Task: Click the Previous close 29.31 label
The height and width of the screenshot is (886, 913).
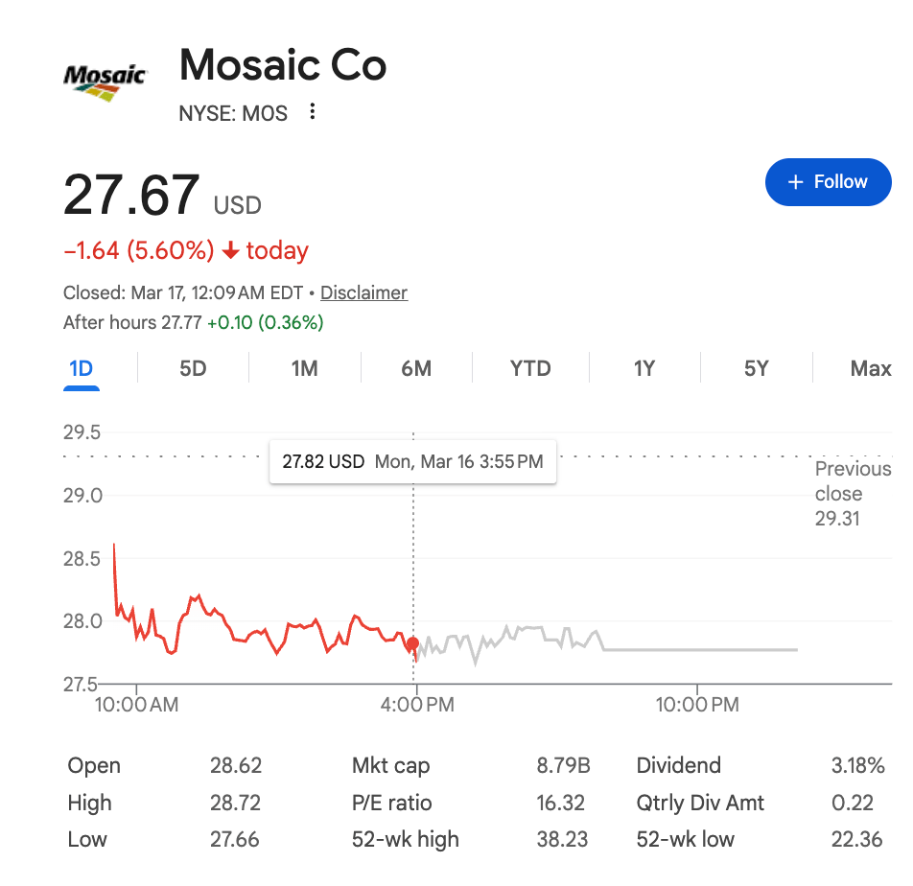Action: [853, 494]
